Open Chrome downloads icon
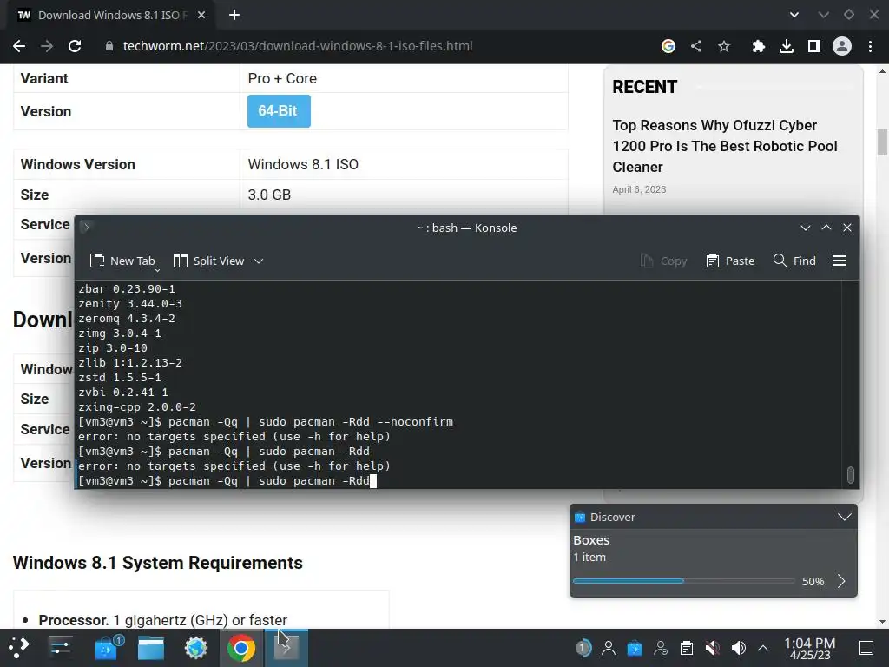This screenshot has width=889, height=667. 787,46
